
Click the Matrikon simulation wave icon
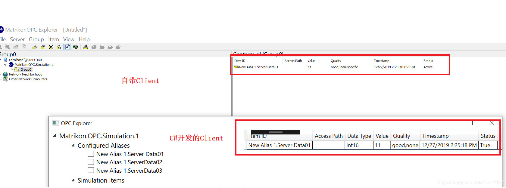pos(11,65)
